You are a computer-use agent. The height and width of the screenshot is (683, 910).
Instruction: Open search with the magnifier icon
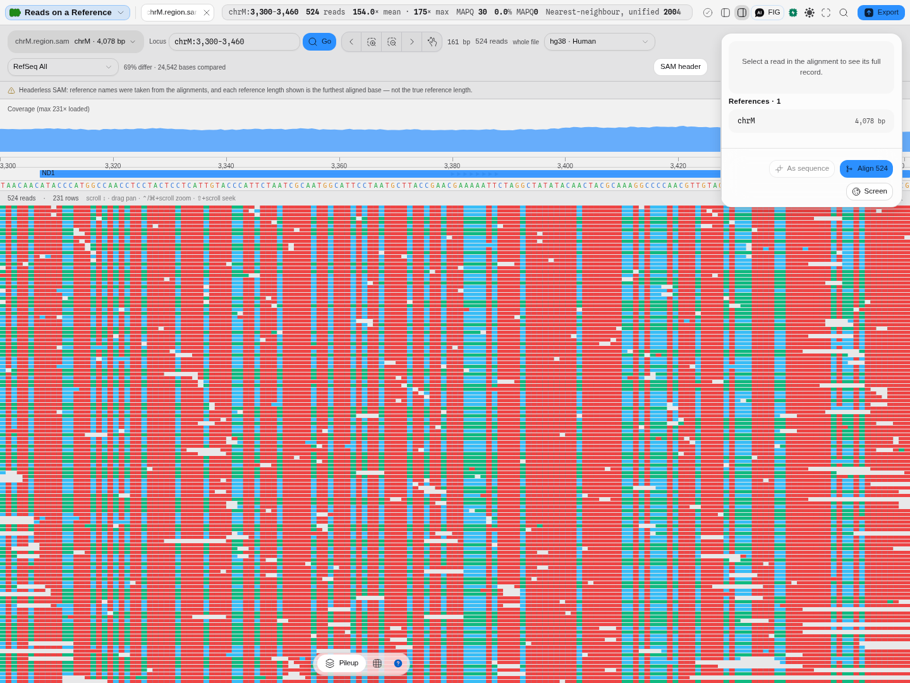[x=844, y=13]
